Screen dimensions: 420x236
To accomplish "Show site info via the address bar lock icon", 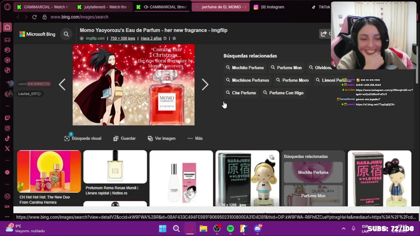I will [45, 17].
